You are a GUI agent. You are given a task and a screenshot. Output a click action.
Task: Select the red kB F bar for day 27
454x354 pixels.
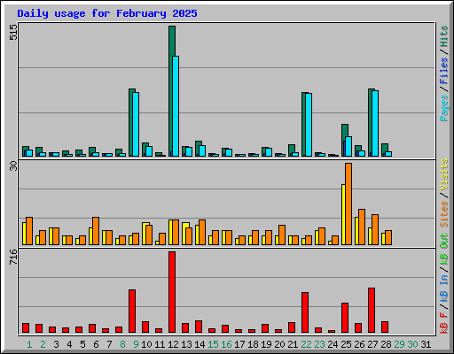(x=372, y=311)
